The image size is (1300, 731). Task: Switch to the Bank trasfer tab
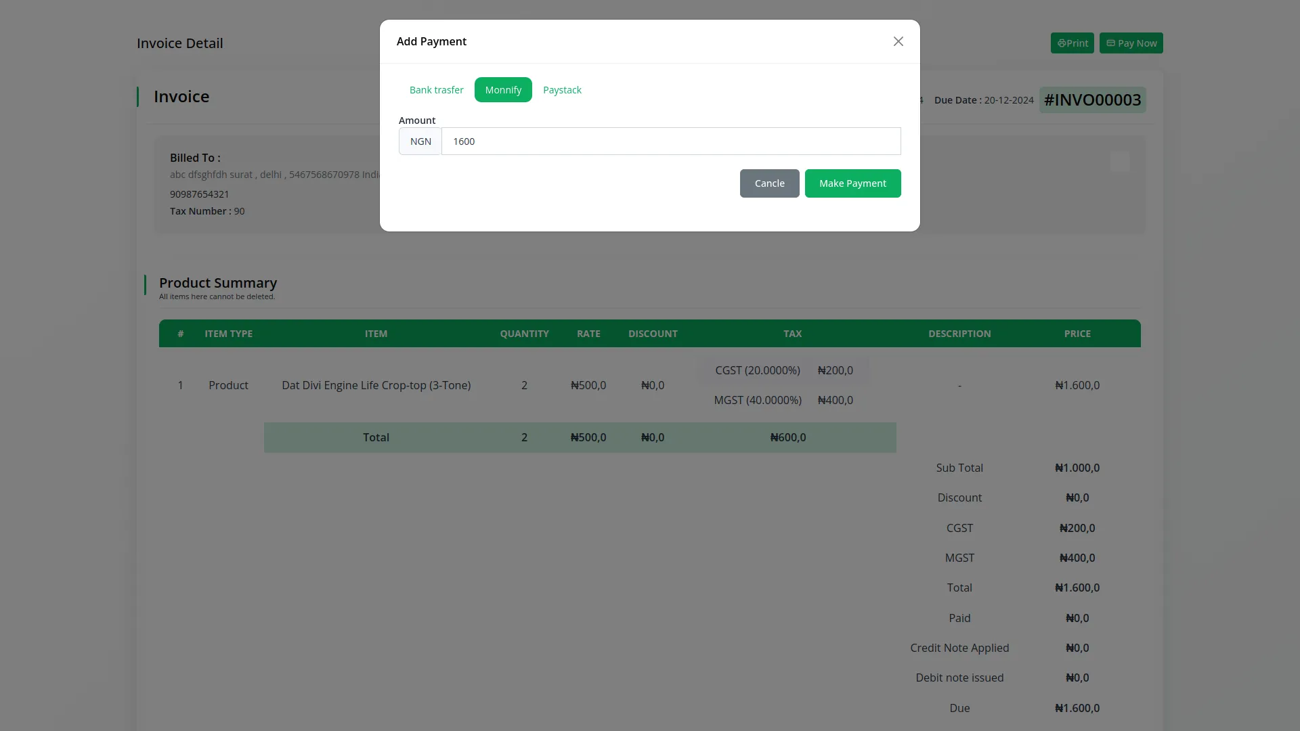(436, 90)
